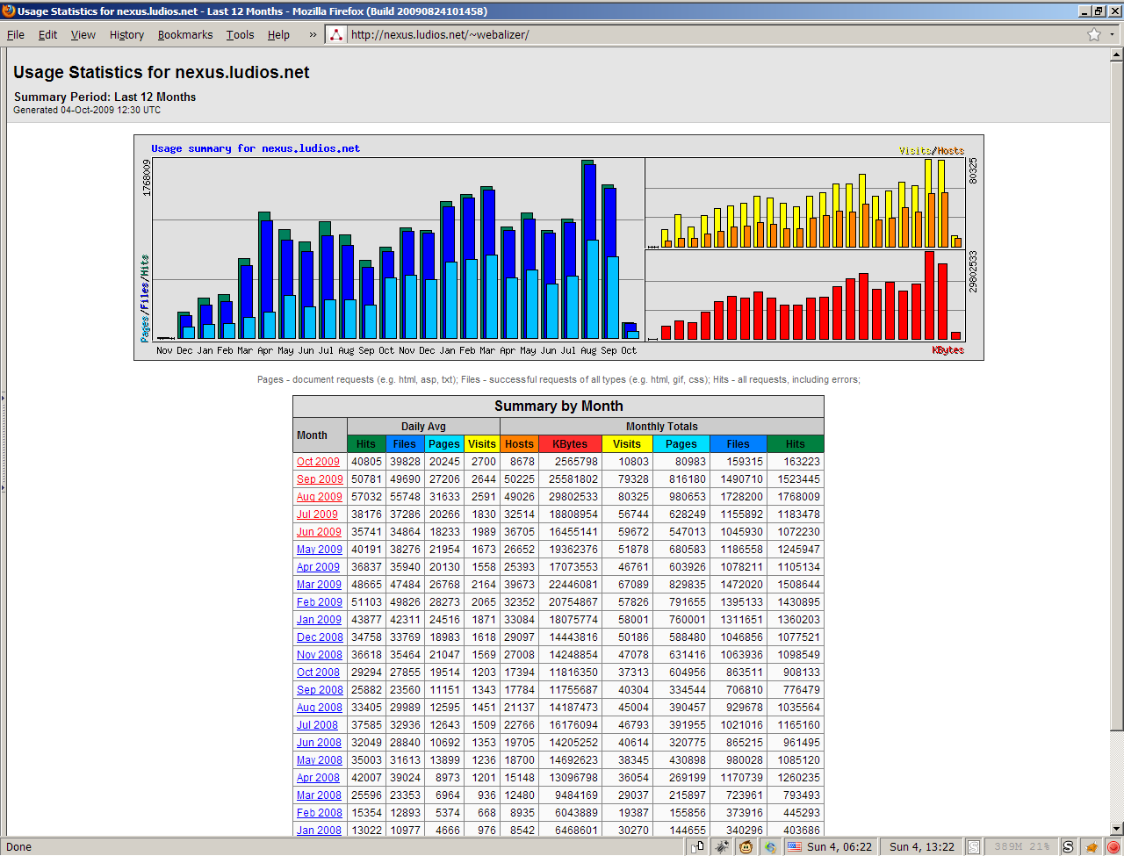Open Mar 2009 monthly statistics link
Viewport: 1124px width, 856px height.
(319, 585)
